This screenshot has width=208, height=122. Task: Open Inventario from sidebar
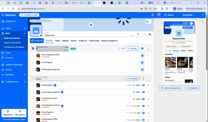[9, 58]
